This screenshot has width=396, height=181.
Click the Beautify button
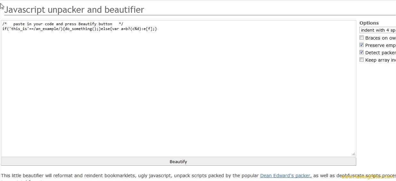point(178,162)
